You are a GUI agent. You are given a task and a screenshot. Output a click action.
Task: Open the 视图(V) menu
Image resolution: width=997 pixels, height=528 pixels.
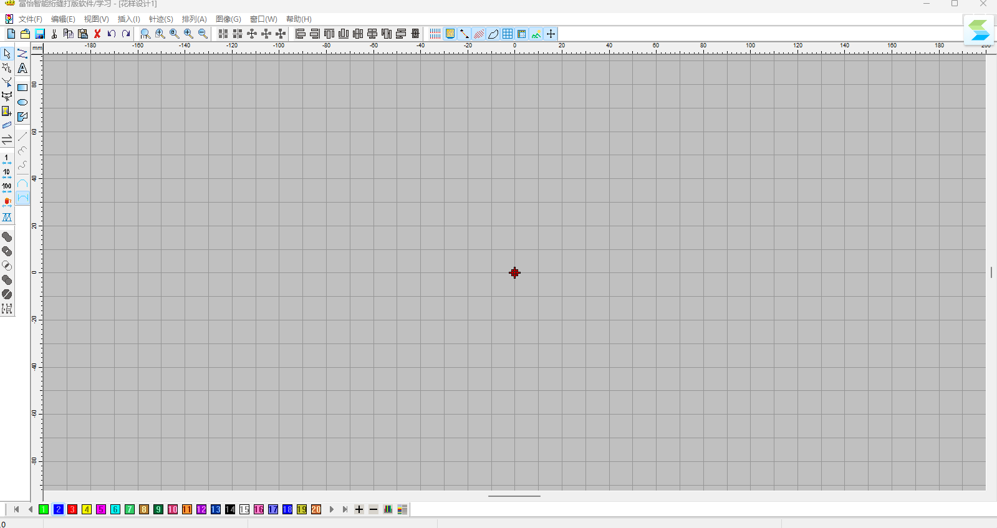(96, 19)
